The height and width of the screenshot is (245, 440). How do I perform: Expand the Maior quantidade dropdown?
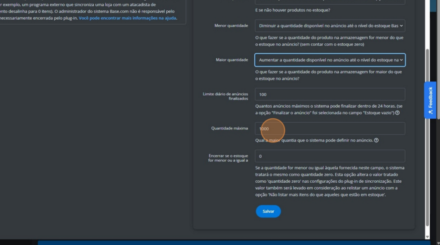tap(330, 60)
